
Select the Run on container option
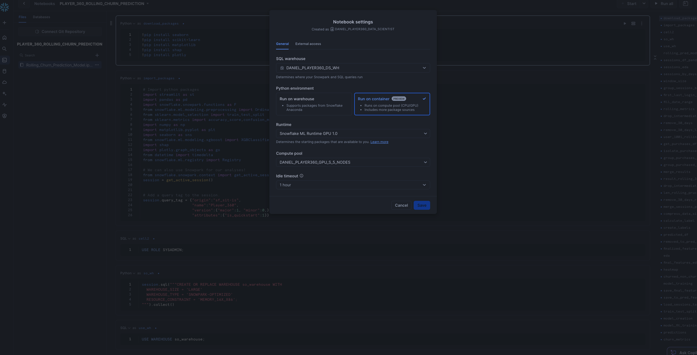pos(392,104)
